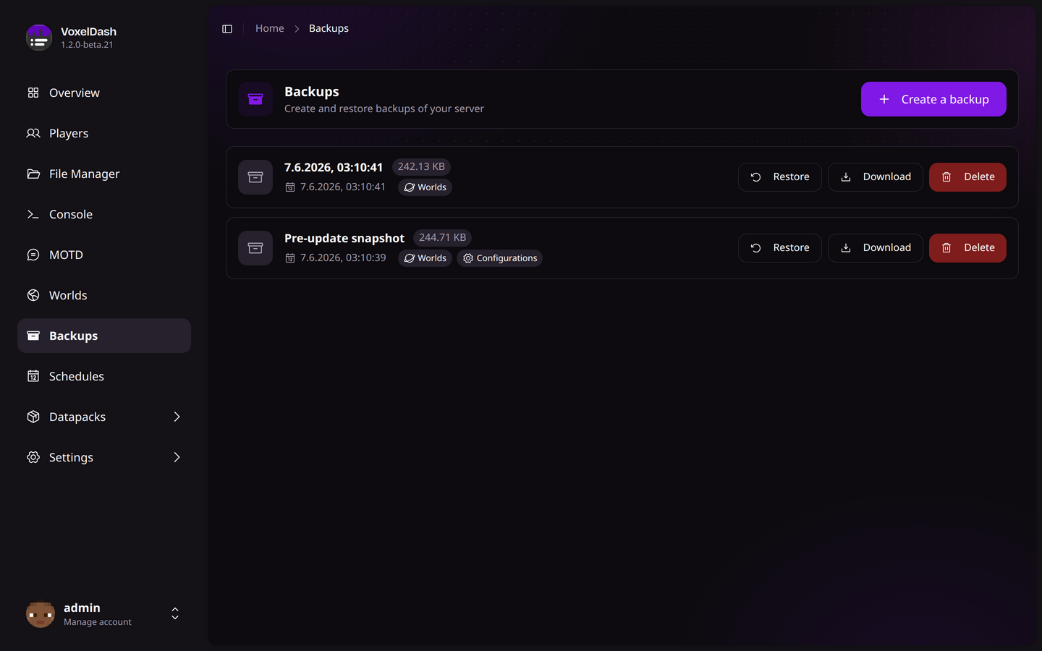Click the VoxelDash logo icon
Screen dimensions: 1042x651
(39, 38)
